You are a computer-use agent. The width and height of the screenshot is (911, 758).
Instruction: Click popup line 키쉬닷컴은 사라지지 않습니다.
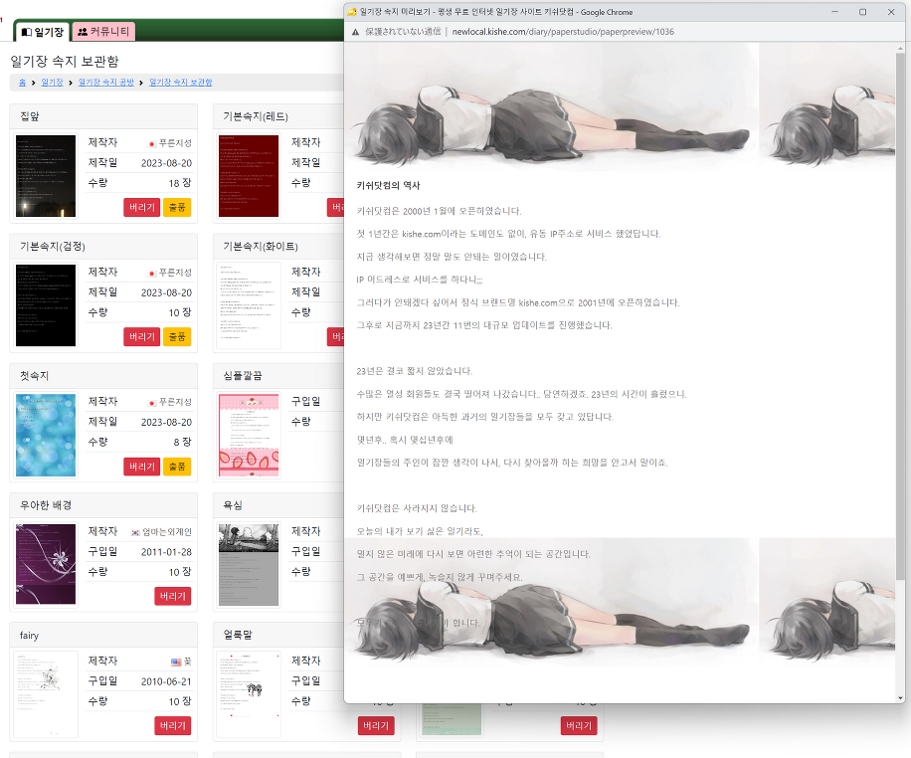[x=417, y=508]
